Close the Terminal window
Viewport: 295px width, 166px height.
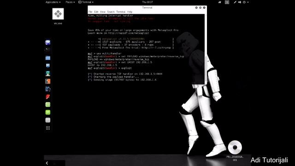coord(204,7)
